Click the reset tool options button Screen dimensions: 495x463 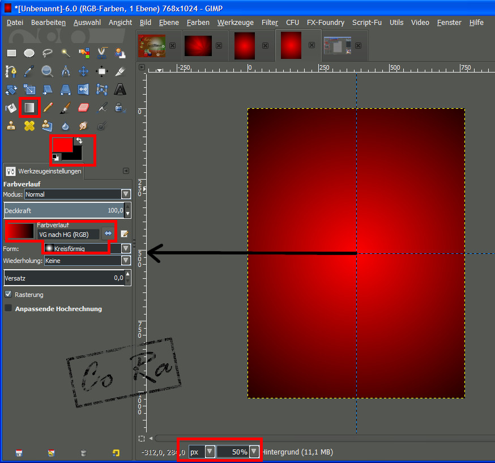(x=116, y=453)
